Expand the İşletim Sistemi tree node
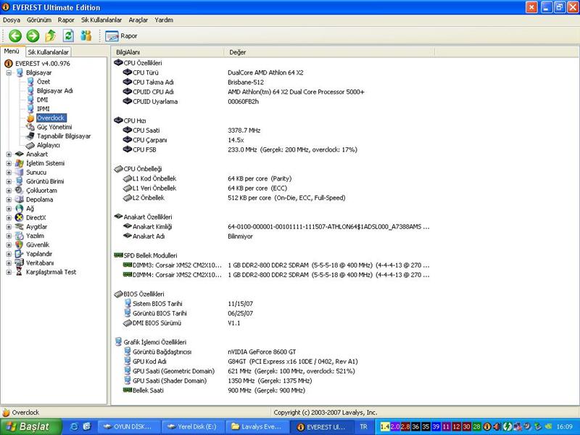This screenshot has width=580, height=435. click(x=9, y=163)
